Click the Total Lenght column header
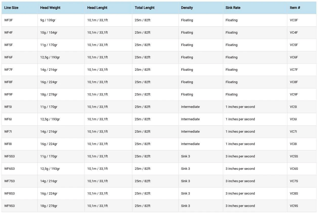The width and height of the screenshot is (318, 214). click(144, 8)
